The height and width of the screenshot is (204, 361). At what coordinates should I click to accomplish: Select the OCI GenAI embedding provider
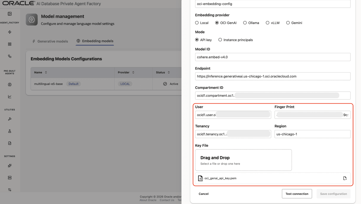pos(217,23)
